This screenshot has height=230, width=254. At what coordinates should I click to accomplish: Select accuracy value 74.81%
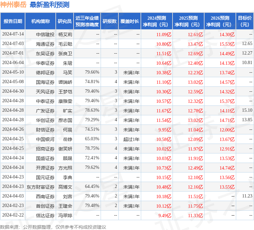92,82
